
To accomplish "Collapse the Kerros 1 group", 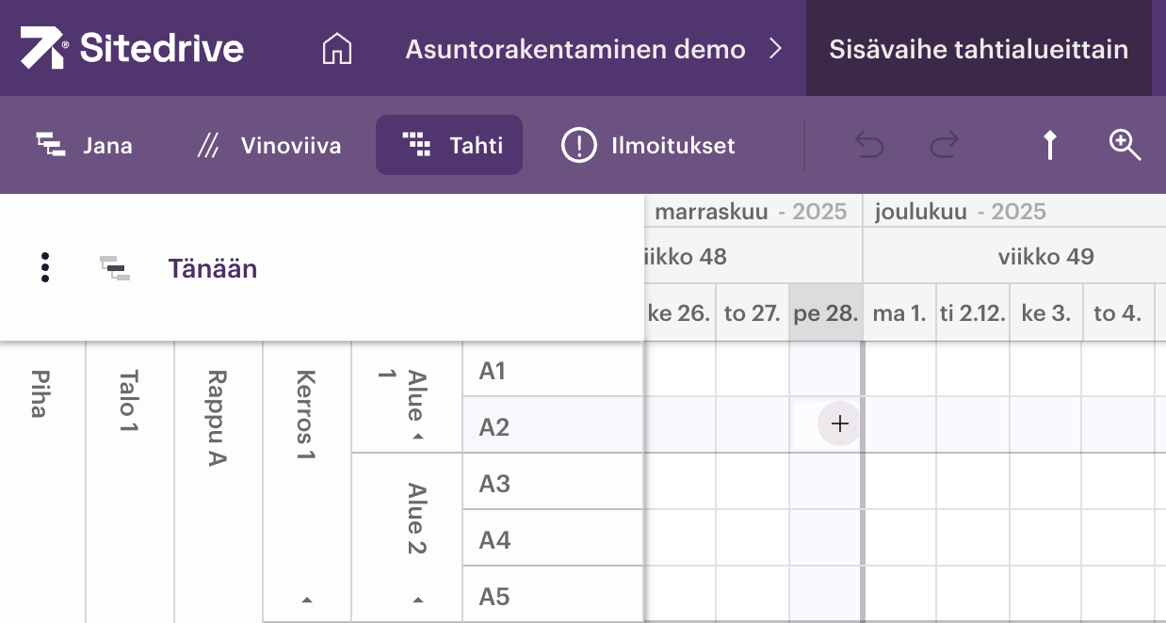I will click(306, 599).
